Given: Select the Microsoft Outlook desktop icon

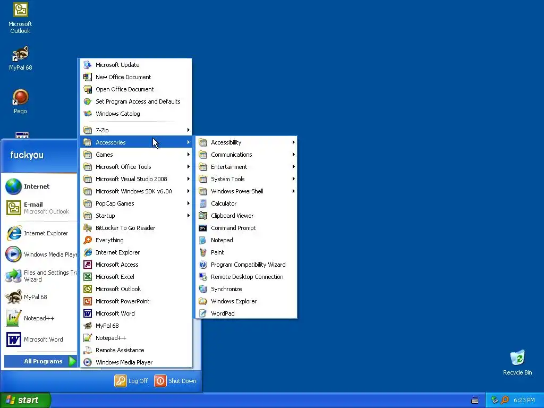Looking at the screenshot, I should tap(20, 18).
